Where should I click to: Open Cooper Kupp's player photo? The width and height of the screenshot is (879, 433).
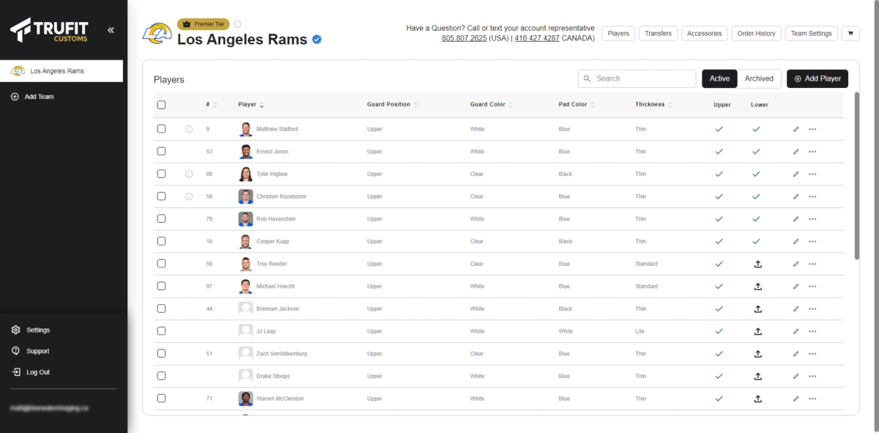[x=245, y=241]
